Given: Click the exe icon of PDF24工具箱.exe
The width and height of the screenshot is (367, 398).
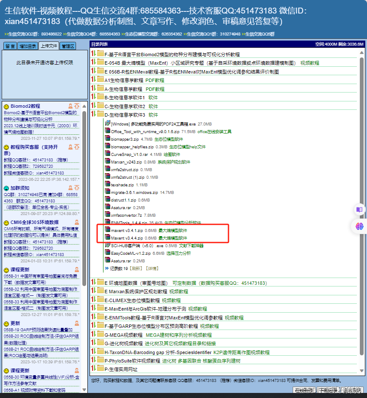Looking at the screenshot, I should pyautogui.click(x=108, y=123).
